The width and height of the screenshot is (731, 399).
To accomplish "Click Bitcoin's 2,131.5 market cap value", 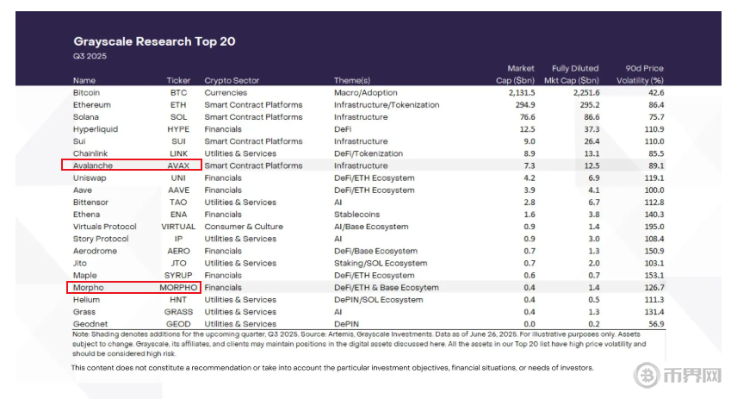I will click(x=520, y=92).
